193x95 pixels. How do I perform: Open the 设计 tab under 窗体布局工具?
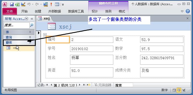(x=95, y=11)
